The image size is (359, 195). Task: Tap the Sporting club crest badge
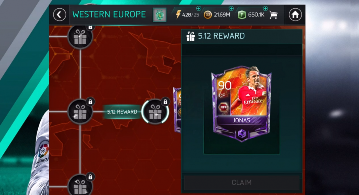160,15
